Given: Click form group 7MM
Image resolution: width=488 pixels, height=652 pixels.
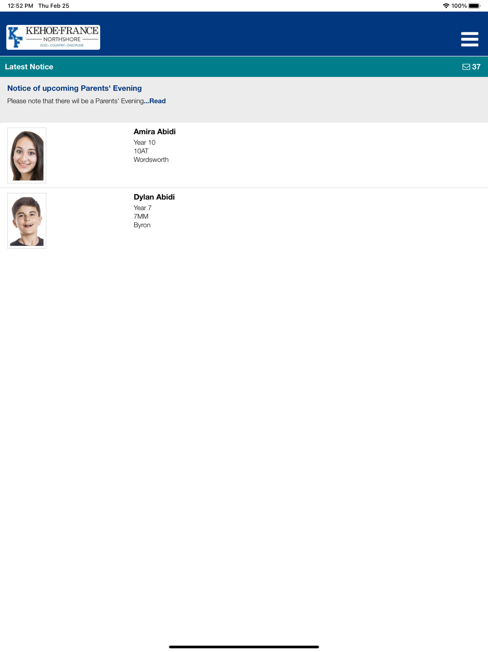Looking at the screenshot, I should coord(141,217).
